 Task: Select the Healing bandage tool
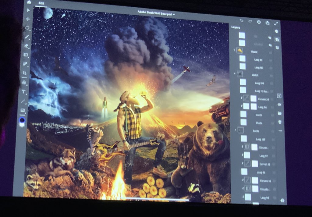click(25, 64)
